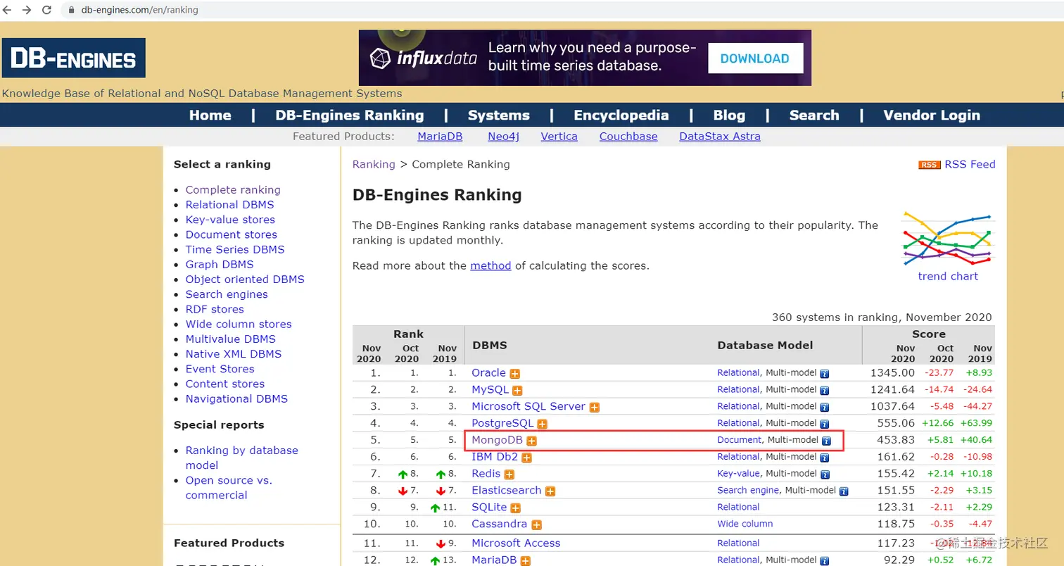Open the MongoDB system link
The image size is (1064, 566).
497,440
